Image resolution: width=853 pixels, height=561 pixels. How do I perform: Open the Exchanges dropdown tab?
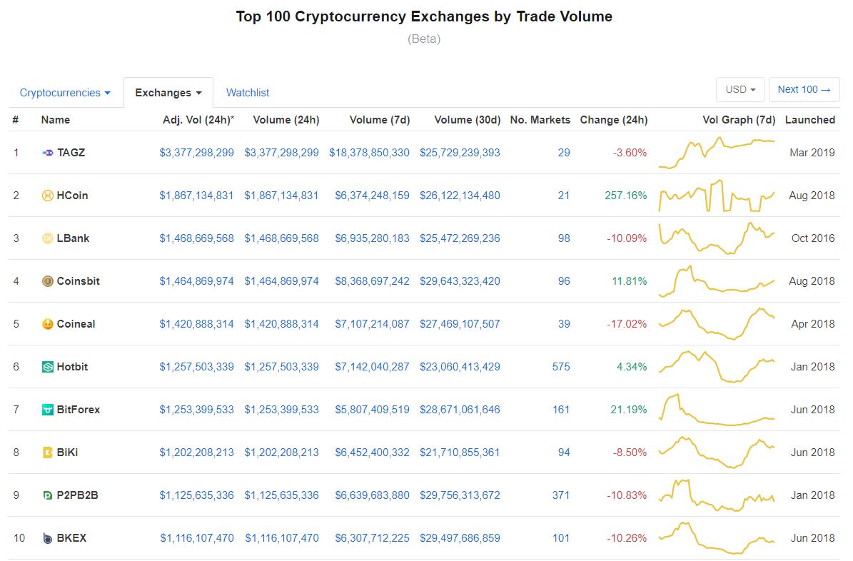click(x=168, y=93)
